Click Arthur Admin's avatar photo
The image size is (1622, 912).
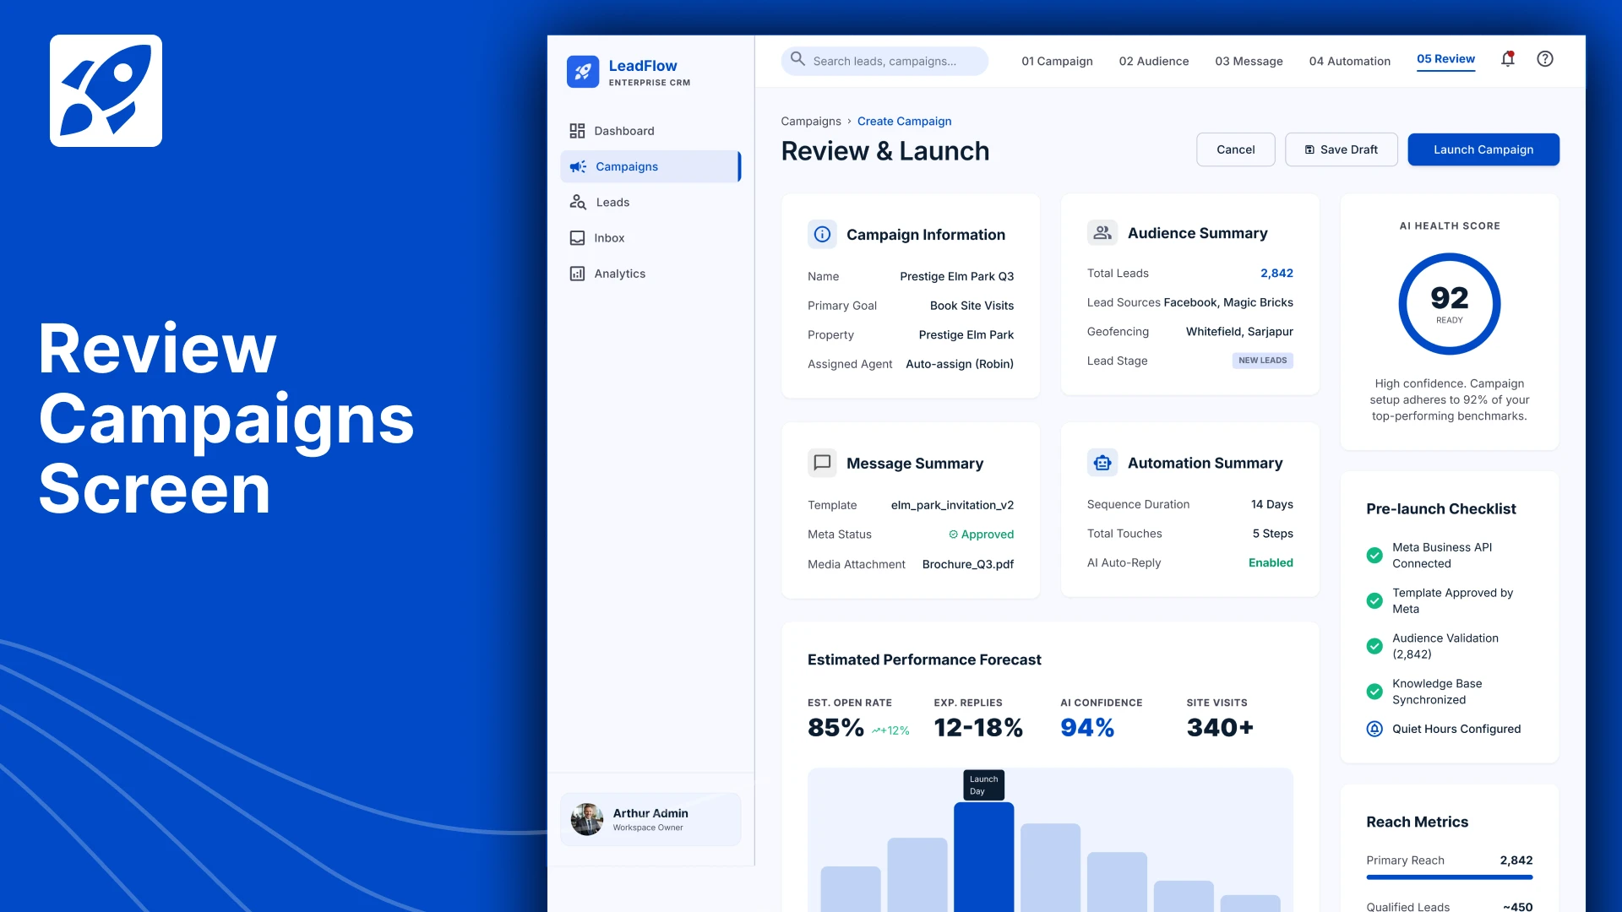tap(586, 819)
